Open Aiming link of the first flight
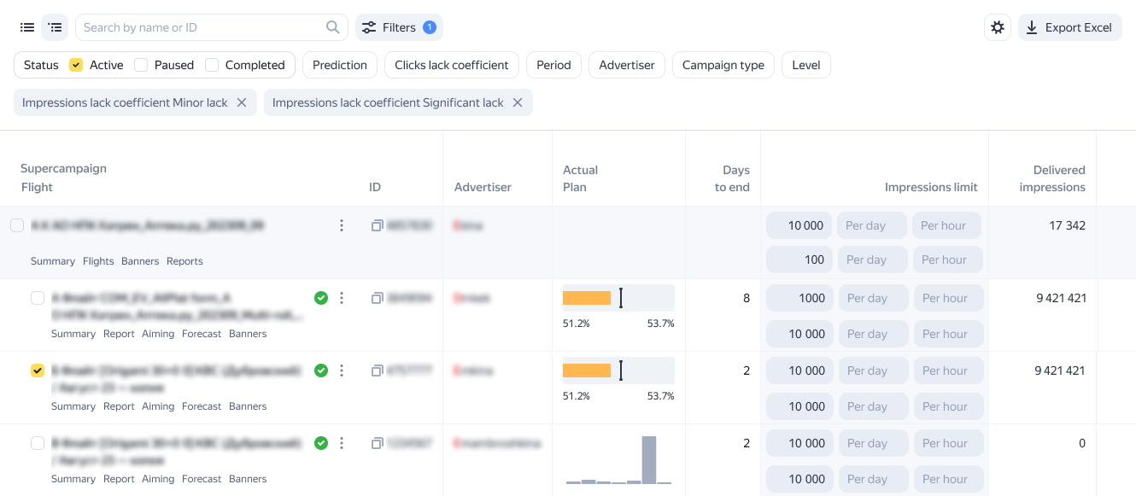This screenshot has width=1136, height=496. [158, 334]
